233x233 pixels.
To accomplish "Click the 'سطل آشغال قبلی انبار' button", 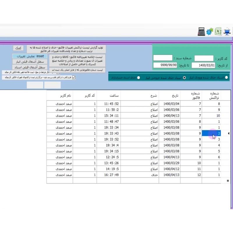I will pyautogui.click(x=30, y=61).
